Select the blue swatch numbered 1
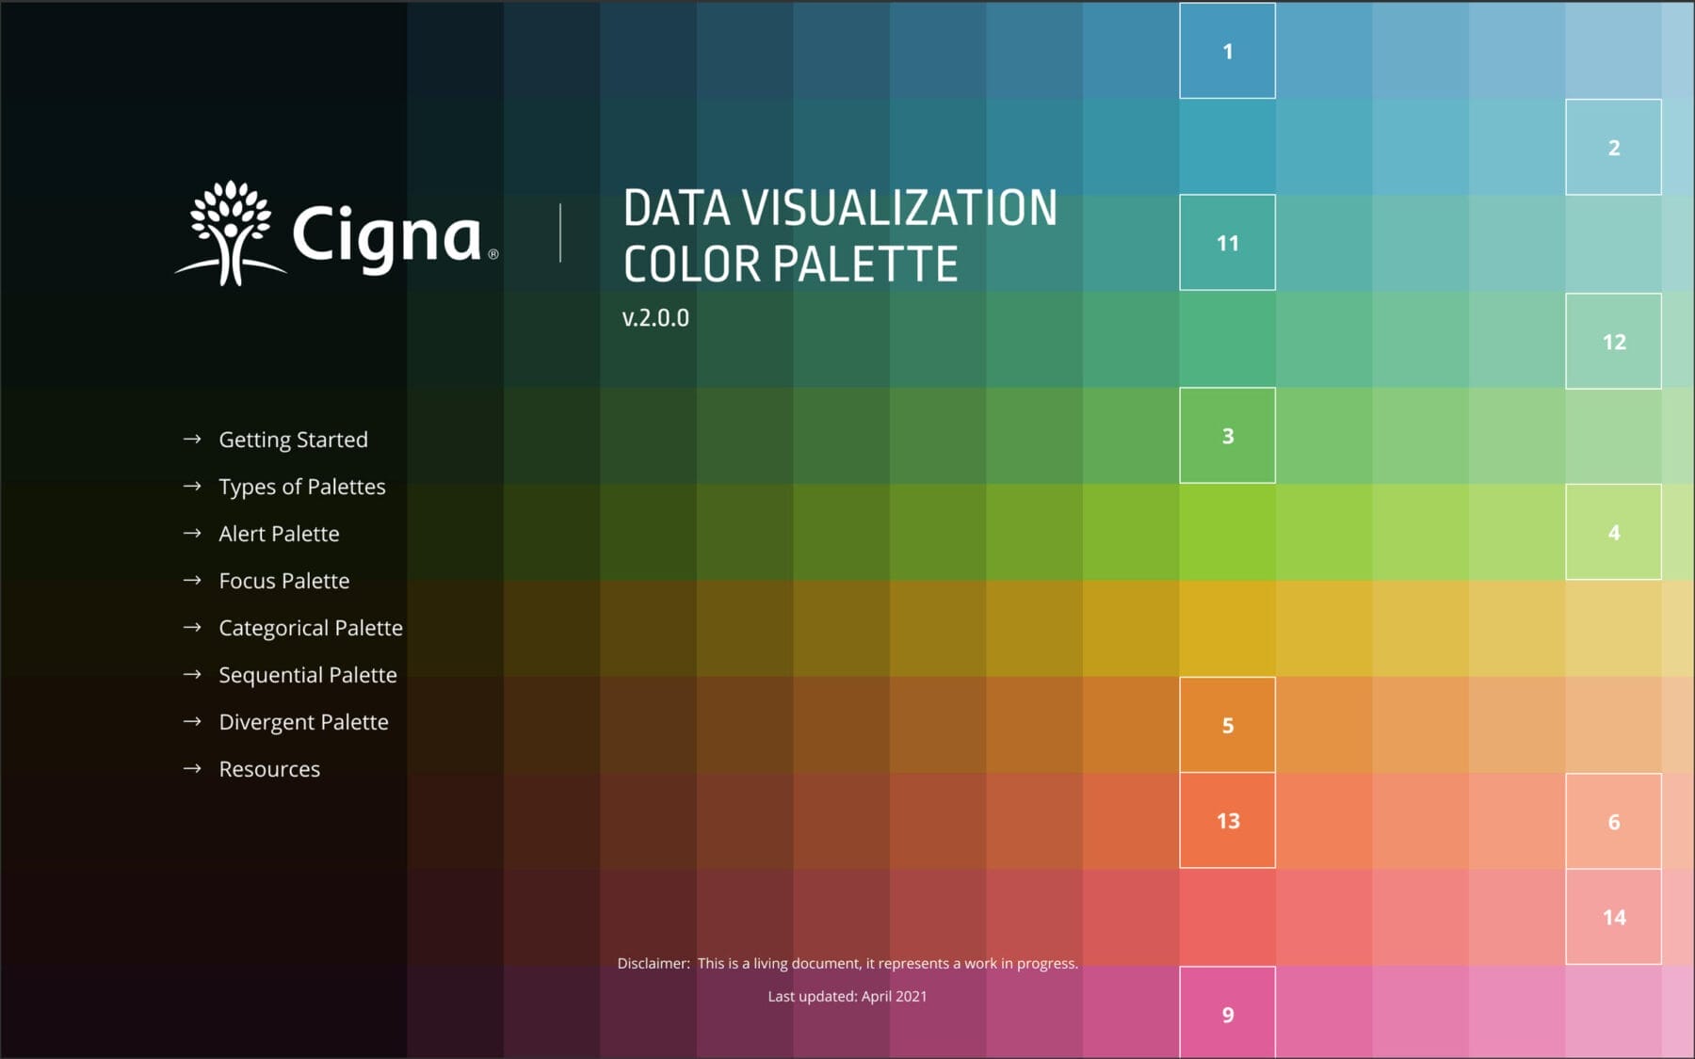Image resolution: width=1695 pixels, height=1059 pixels. [x=1227, y=51]
